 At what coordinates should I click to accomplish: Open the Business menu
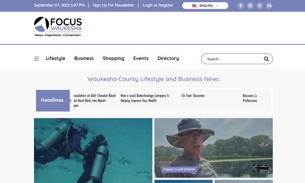tap(84, 58)
